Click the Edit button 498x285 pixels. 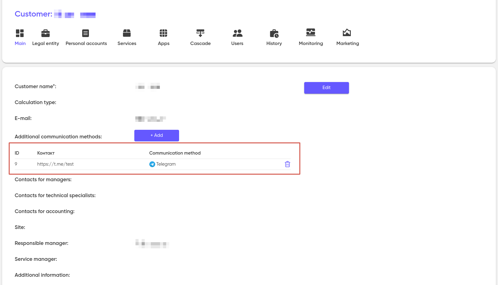point(327,88)
